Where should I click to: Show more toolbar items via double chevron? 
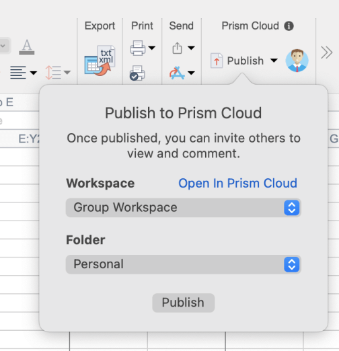click(x=326, y=52)
